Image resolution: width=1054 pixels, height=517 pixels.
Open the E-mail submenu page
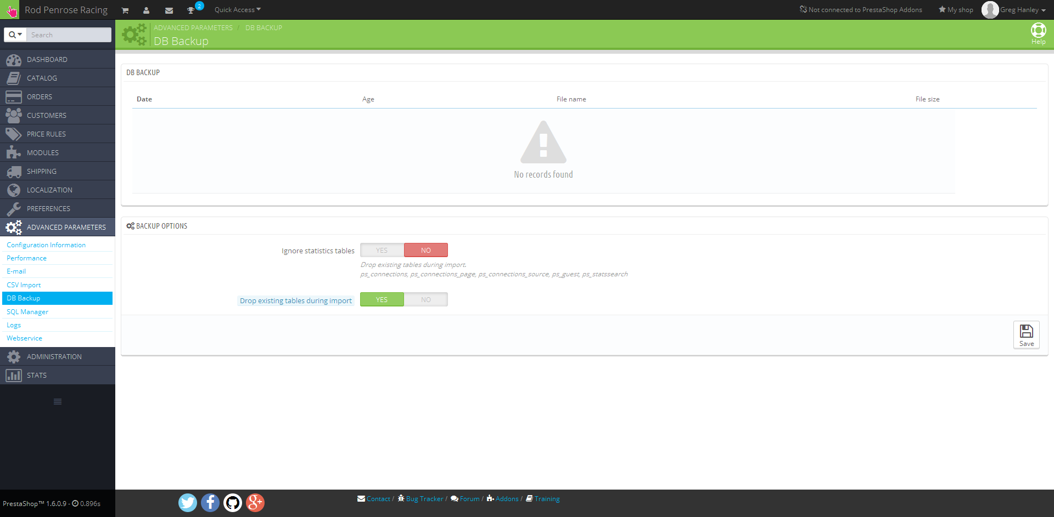[x=16, y=271]
